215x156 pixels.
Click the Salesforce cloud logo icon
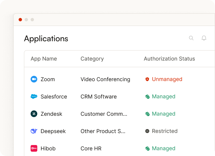[x=34, y=96]
